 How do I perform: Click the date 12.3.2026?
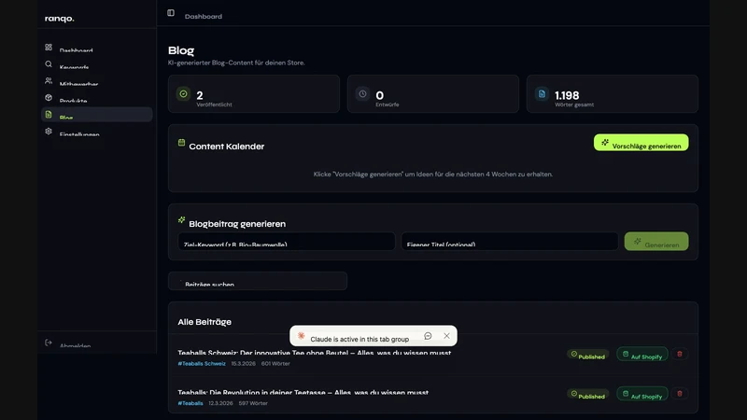pos(220,403)
